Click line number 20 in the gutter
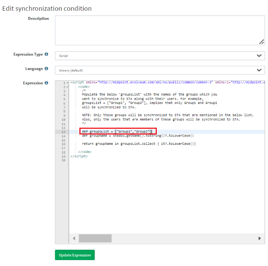 [x=63, y=160]
